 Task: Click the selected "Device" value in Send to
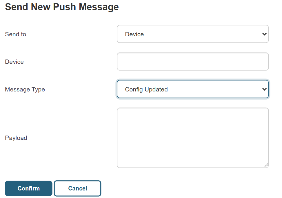[x=134, y=34]
